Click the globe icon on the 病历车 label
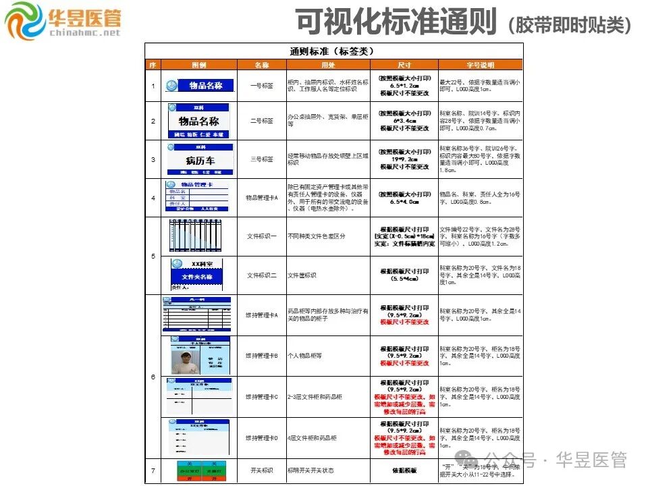This screenshot has width=648, height=486. click(x=169, y=148)
